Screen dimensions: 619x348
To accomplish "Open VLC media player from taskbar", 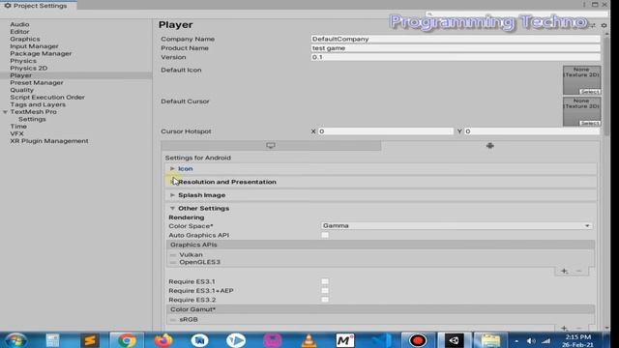I will (x=309, y=340).
